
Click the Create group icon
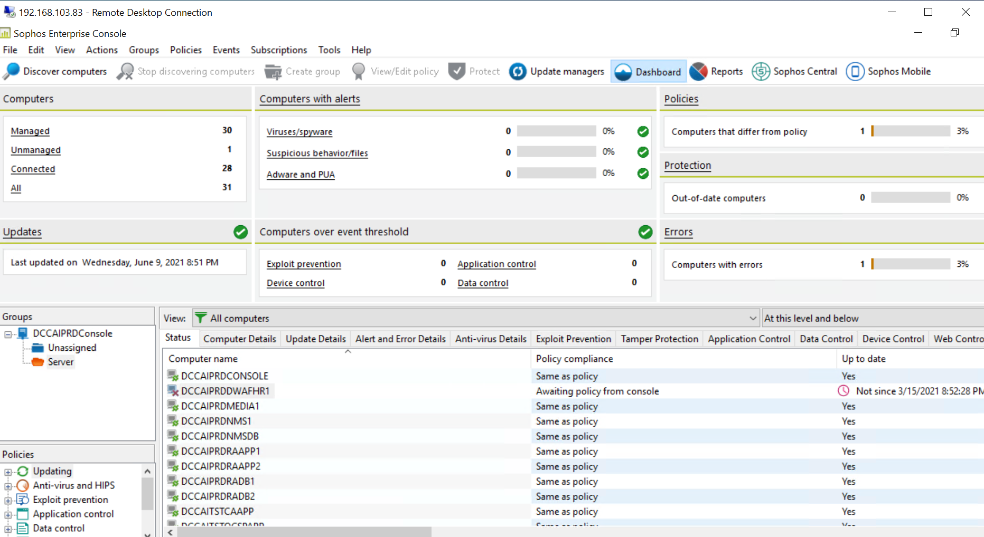click(x=273, y=71)
